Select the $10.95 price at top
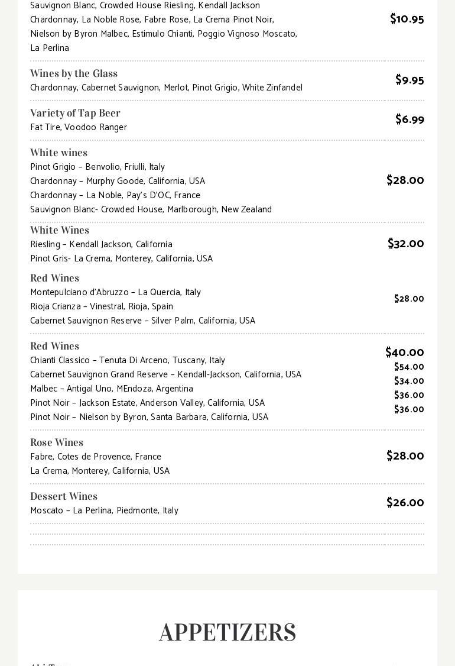 click(x=407, y=19)
